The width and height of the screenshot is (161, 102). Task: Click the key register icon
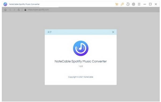pos(122,4)
